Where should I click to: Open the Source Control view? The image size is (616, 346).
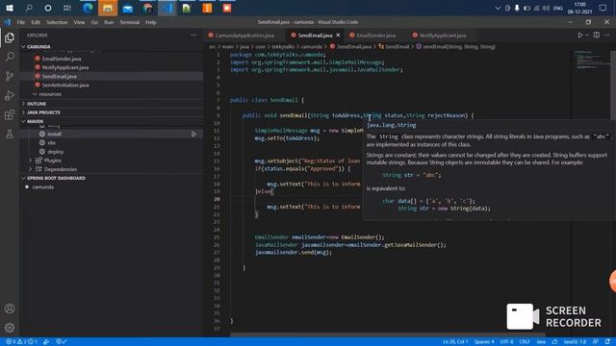(x=10, y=76)
